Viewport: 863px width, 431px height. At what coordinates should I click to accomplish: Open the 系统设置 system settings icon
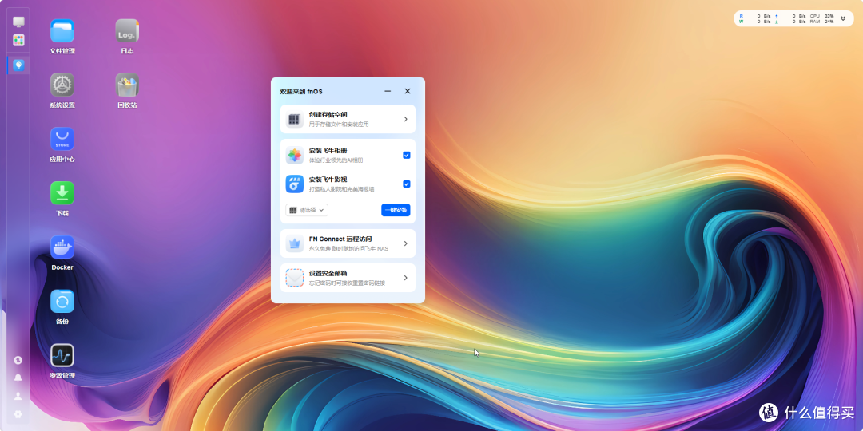pyautogui.click(x=62, y=85)
